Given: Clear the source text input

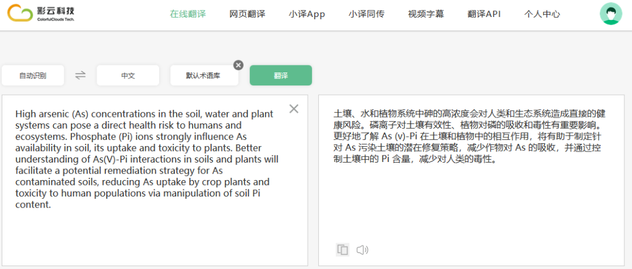Looking at the screenshot, I should click(294, 109).
